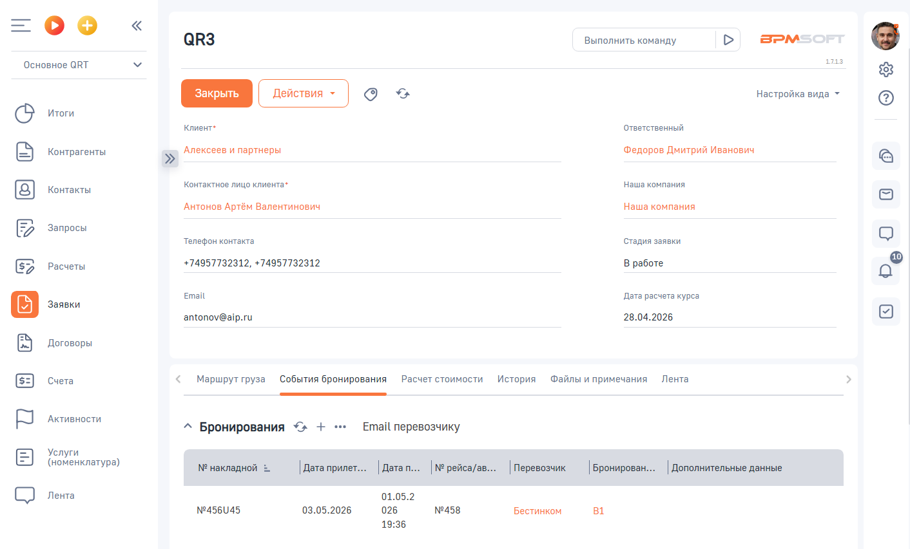
Task: Run command with the play arrow icon
Action: (729, 39)
